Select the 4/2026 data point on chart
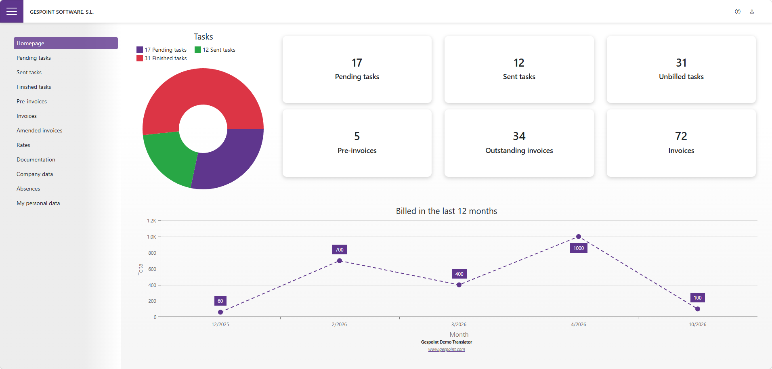Viewport: 772px width, 369px height. pyautogui.click(x=579, y=237)
